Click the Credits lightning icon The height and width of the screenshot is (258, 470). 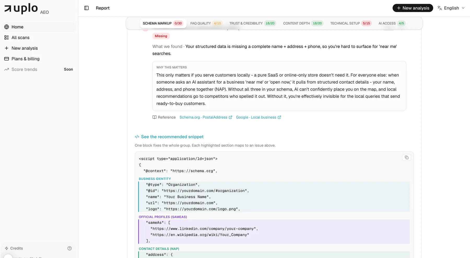(7, 248)
